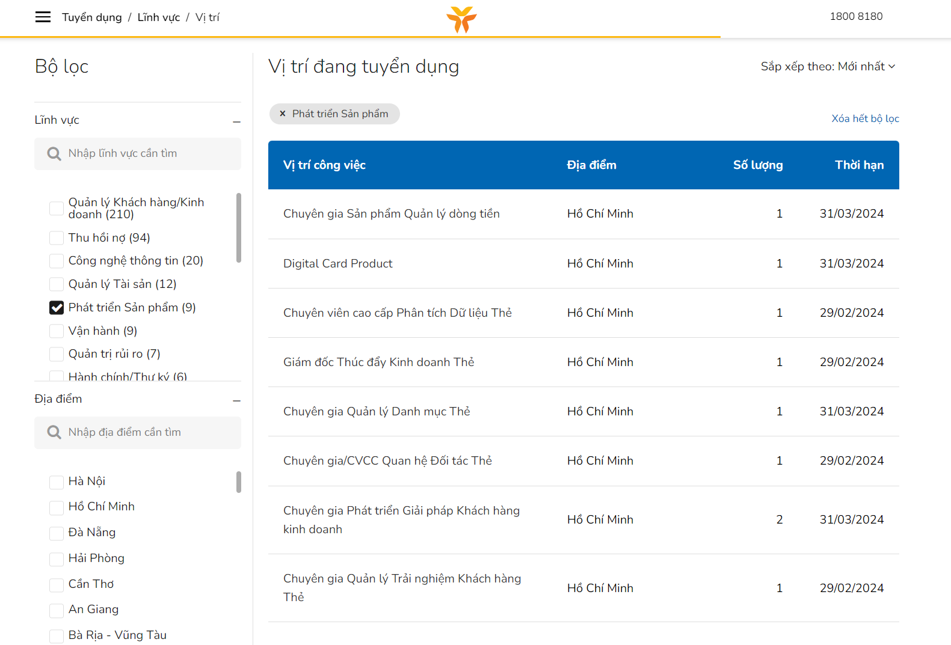Navigate to Lĩnh vực breadcrumb
The image size is (951, 645).
click(x=159, y=17)
